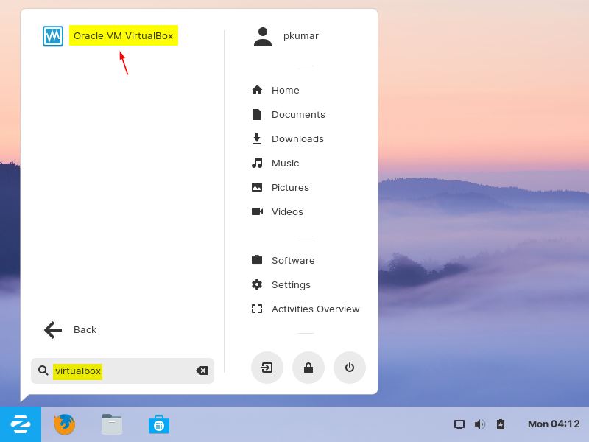This screenshot has height=442, width=589.
Task: Open Firefox from the taskbar
Action: pos(65,424)
